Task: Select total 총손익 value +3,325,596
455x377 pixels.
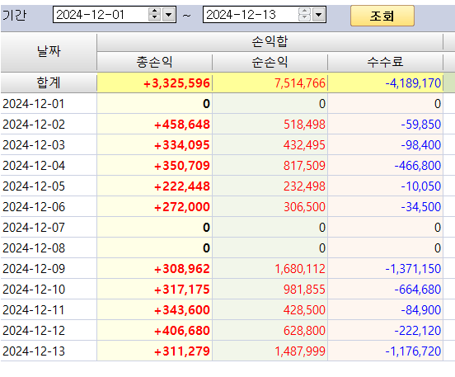Action: (176, 83)
